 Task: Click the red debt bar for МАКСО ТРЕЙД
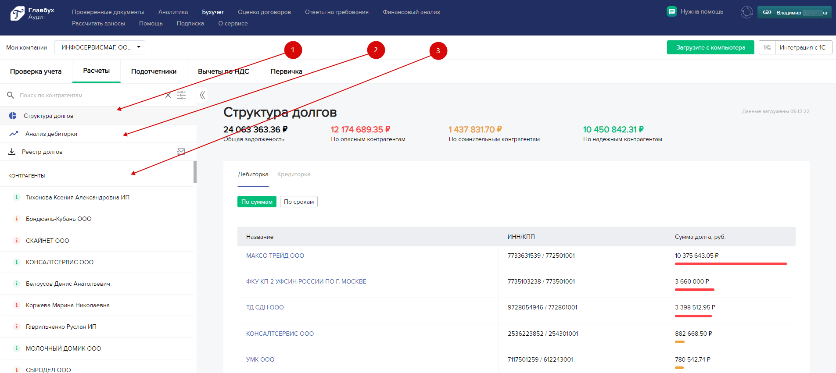(730, 264)
